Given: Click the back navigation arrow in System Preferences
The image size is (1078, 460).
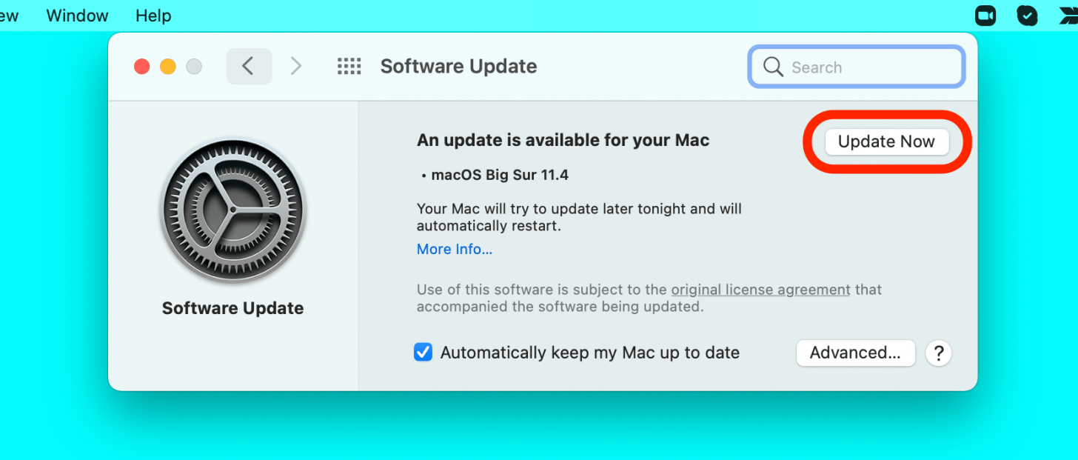Looking at the screenshot, I should click(249, 66).
